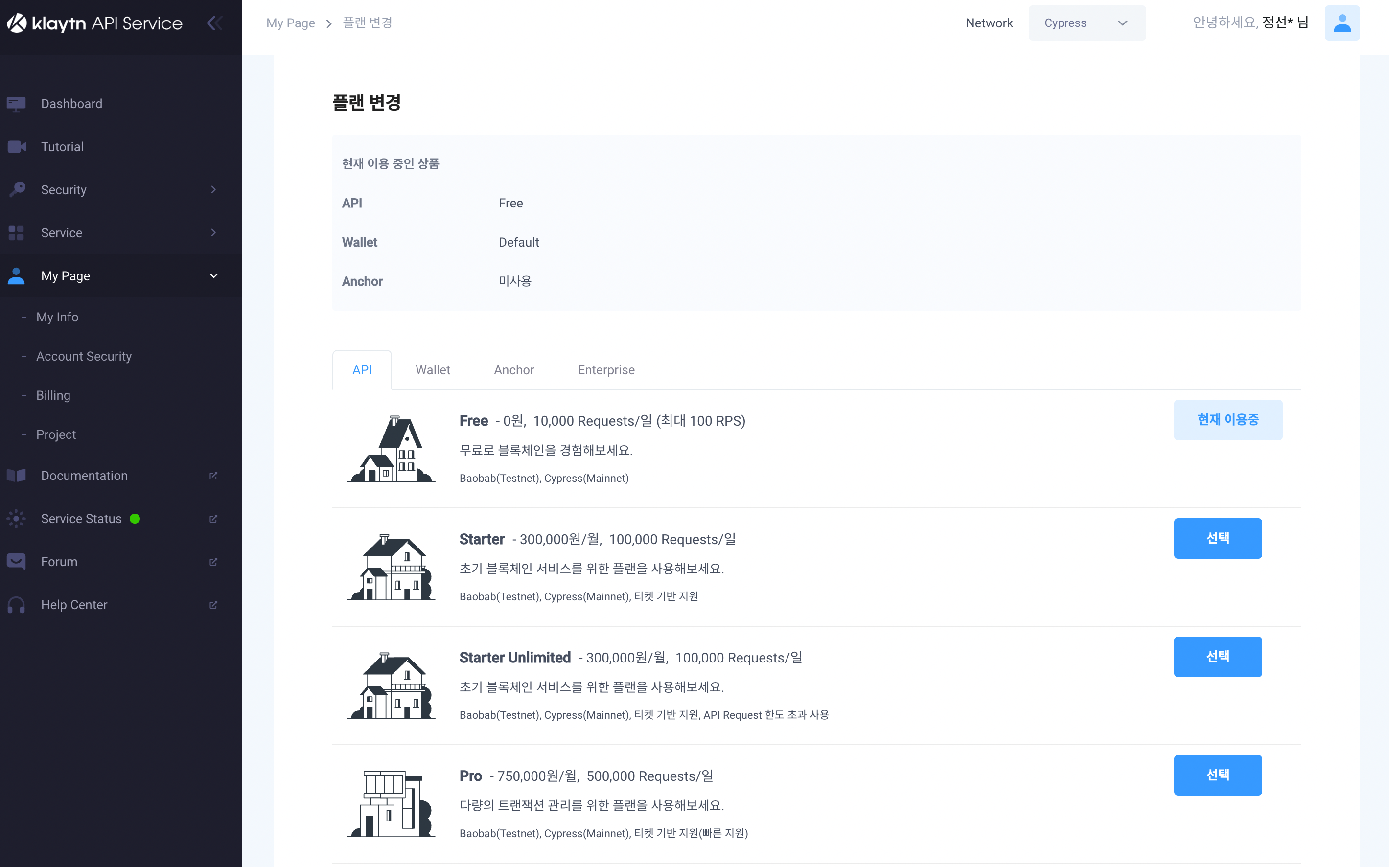
Task: Click the green Service Status indicator dot
Action: pyautogui.click(x=135, y=518)
